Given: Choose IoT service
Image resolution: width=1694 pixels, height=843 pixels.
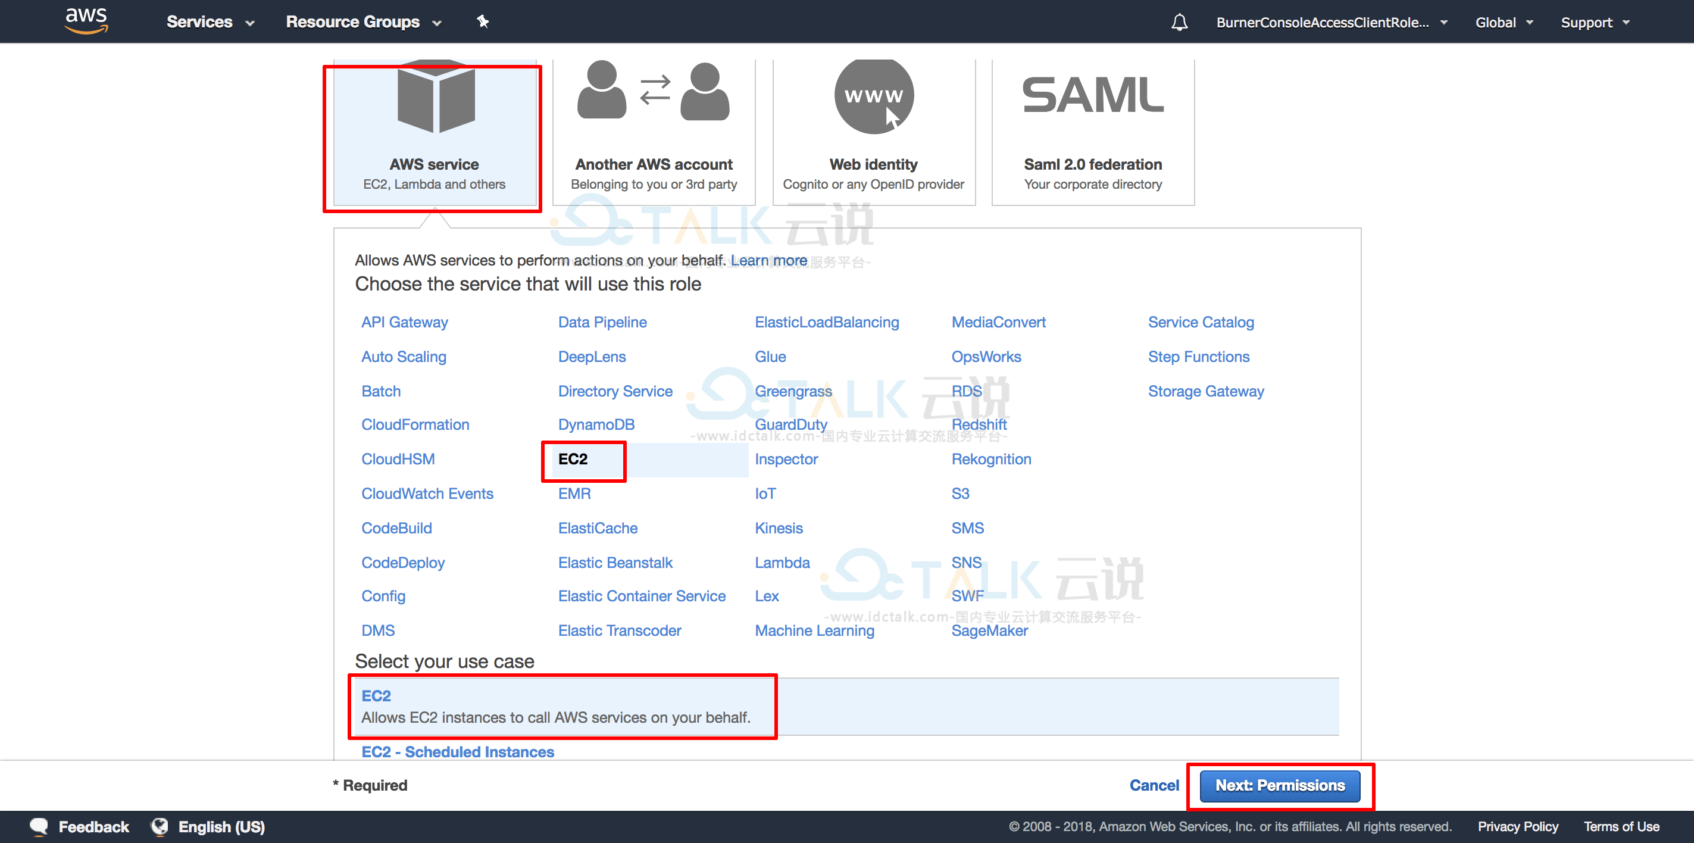Looking at the screenshot, I should coord(765,494).
